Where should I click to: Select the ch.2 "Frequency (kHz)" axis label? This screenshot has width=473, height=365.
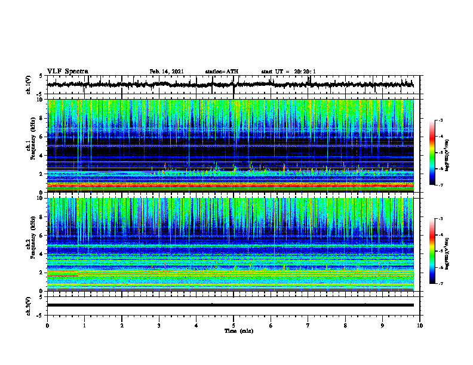coord(33,237)
